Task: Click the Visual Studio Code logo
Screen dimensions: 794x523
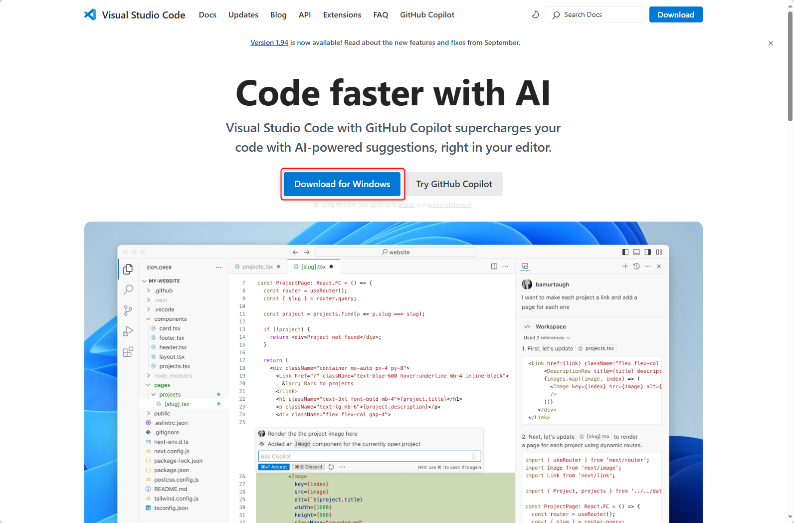Action: pos(90,15)
